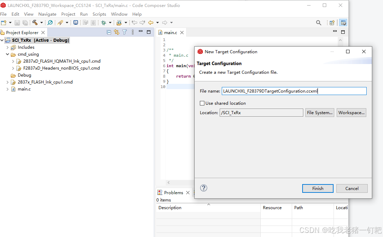Click the dialog help question mark icon
The image size is (383, 237).
[204, 188]
